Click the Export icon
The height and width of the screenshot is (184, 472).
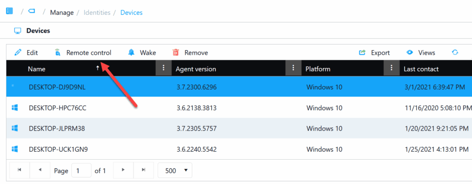coord(362,52)
